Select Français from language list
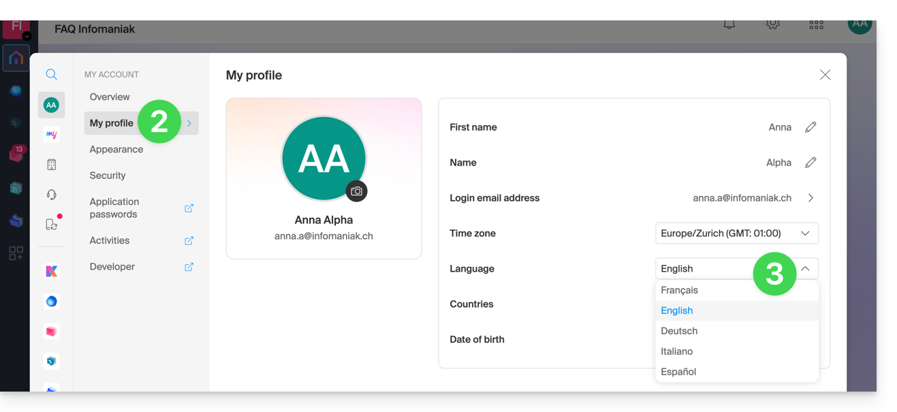 point(679,290)
